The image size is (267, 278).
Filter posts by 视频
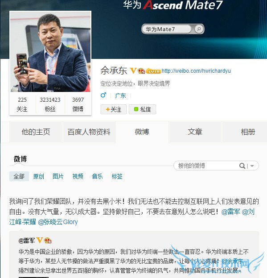point(78,176)
